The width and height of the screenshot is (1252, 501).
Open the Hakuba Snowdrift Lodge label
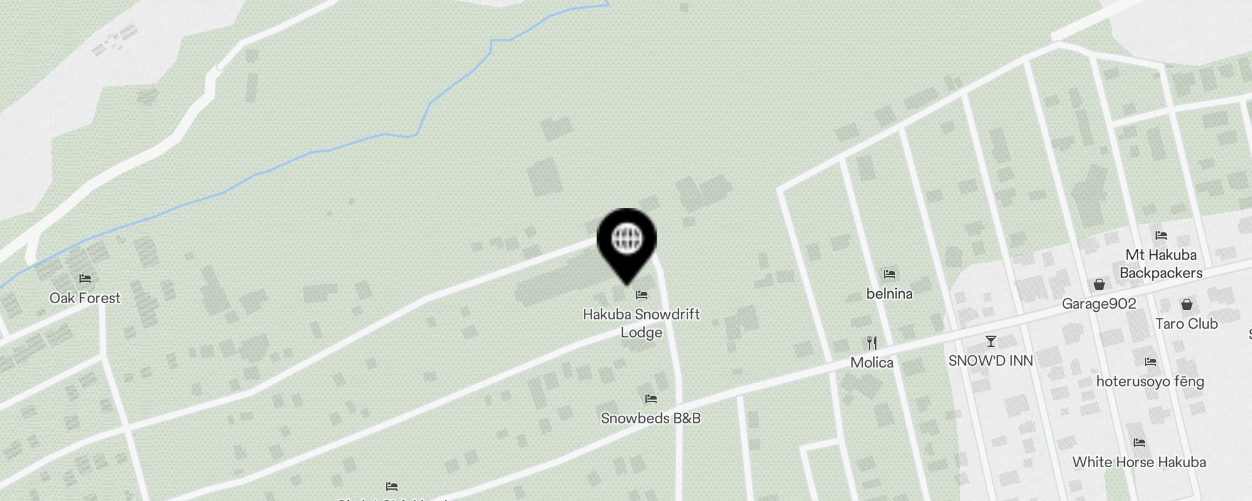(x=642, y=323)
